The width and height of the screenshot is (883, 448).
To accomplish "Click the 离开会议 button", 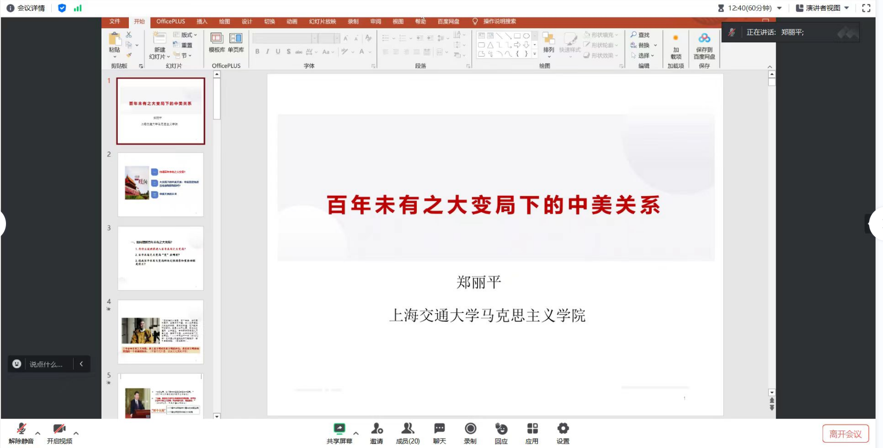I will [845, 434].
